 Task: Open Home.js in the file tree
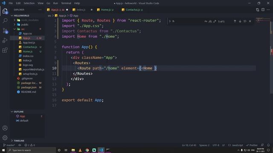click(27, 51)
